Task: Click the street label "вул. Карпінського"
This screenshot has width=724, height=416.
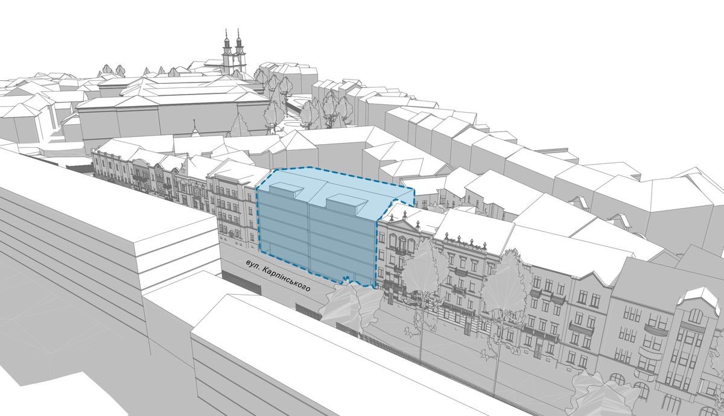Action: tap(278, 277)
